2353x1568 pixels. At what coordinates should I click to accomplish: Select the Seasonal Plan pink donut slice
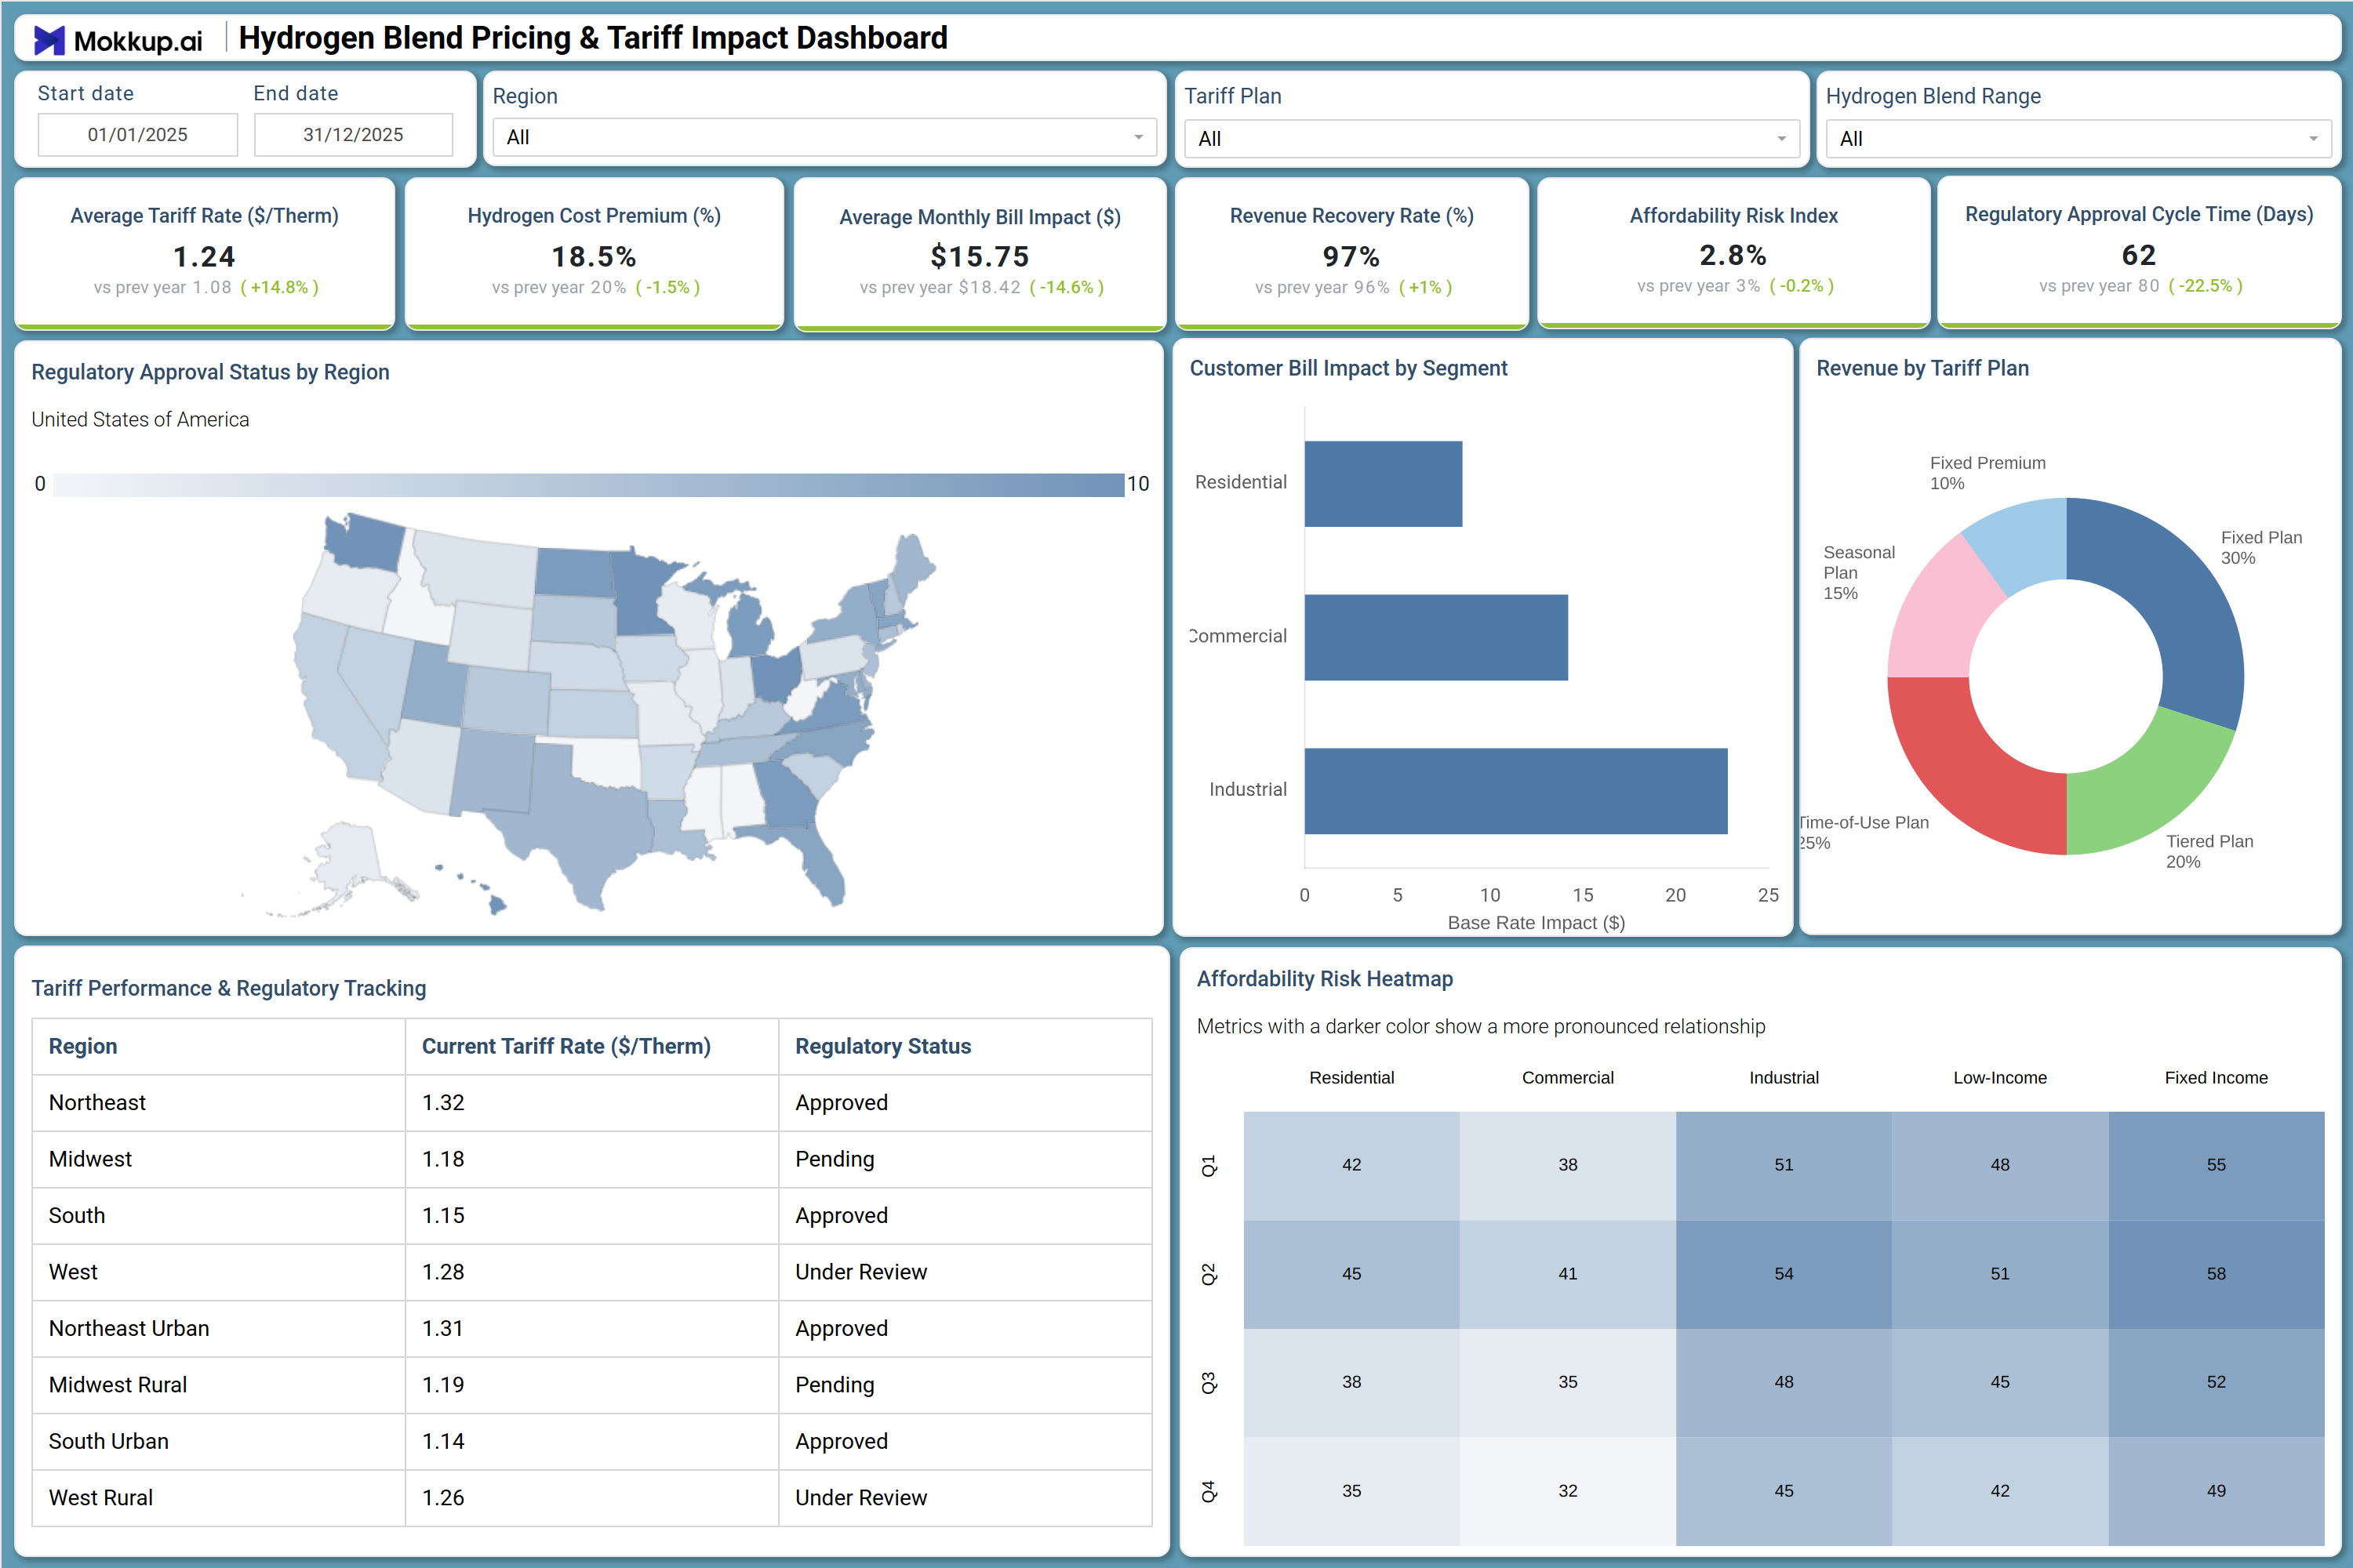point(1936,615)
